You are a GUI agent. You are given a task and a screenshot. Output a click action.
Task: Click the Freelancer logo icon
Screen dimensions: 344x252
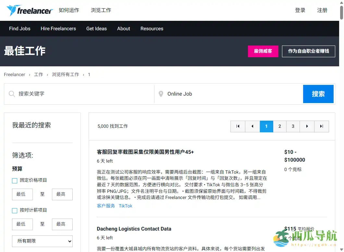[x=12, y=10]
